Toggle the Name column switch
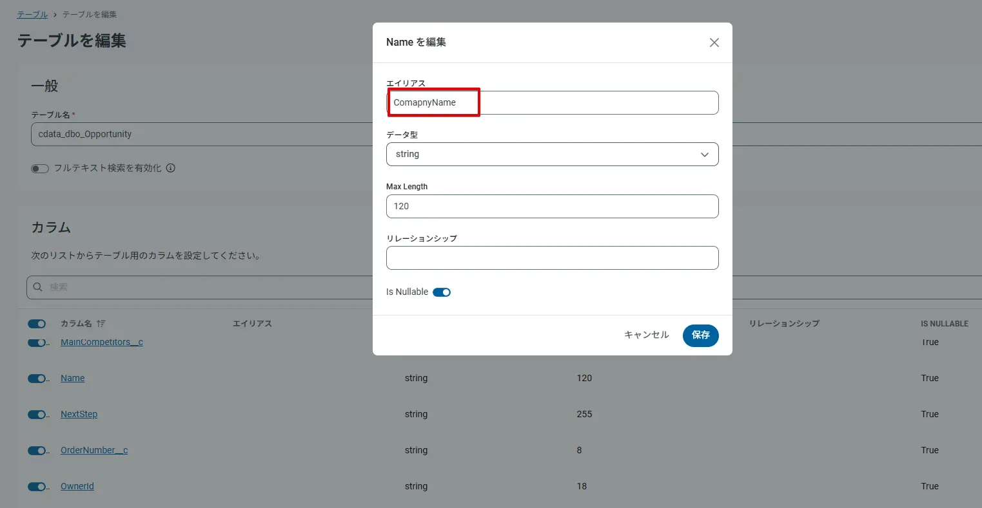This screenshot has height=508, width=982. 37,379
